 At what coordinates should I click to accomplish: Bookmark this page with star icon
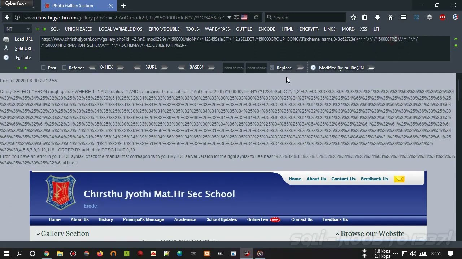[x=353, y=17]
